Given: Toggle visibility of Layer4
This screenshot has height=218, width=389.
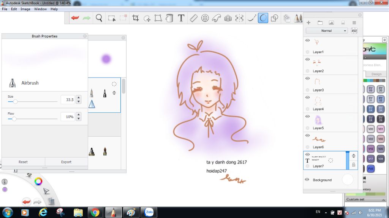Looking at the screenshot, I should click(307, 97).
